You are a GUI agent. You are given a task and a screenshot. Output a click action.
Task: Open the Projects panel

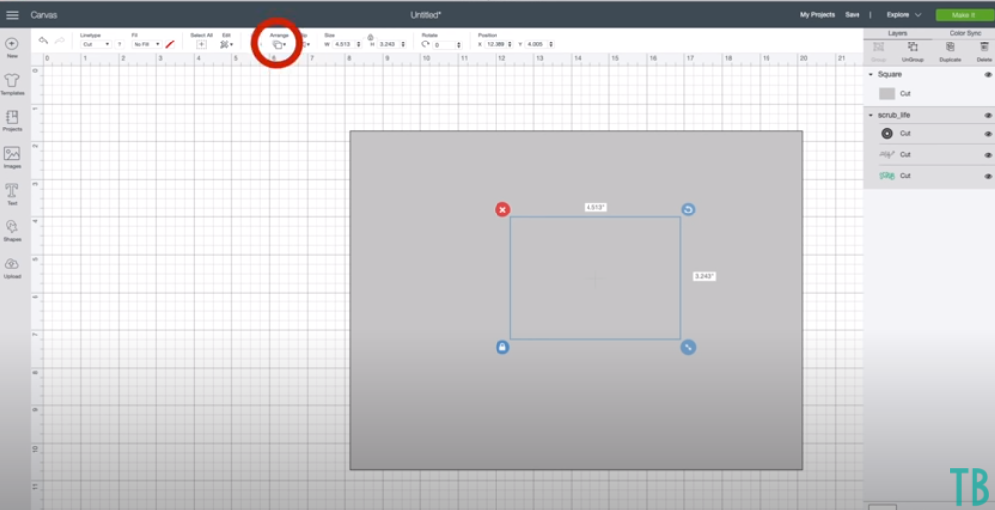click(12, 121)
